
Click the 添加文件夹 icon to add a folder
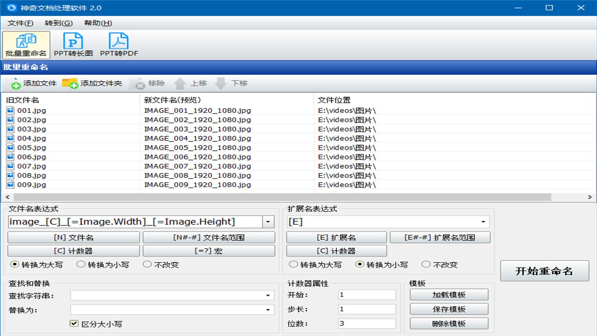(71, 83)
